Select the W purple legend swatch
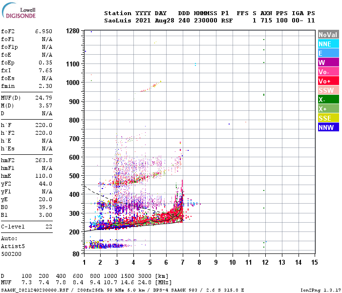 tap(328, 63)
